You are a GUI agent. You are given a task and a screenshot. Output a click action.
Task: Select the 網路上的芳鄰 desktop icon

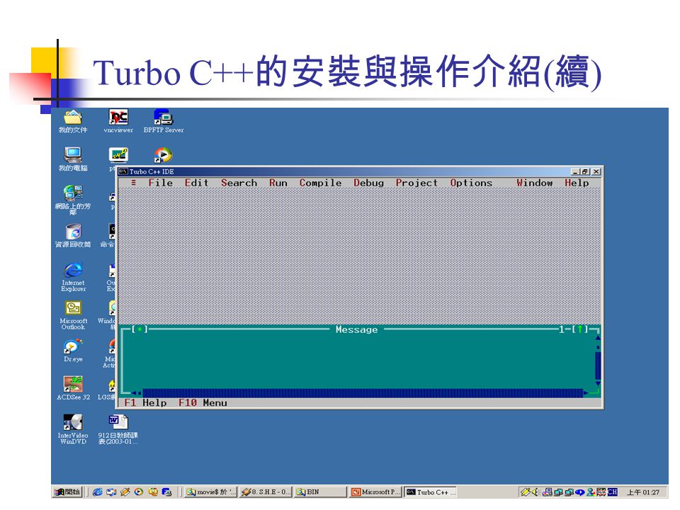(x=73, y=199)
